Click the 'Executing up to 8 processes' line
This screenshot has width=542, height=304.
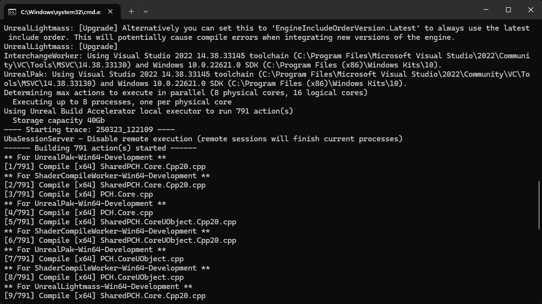point(122,102)
